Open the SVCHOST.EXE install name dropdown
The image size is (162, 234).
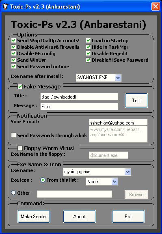pyautogui.click(x=118, y=77)
